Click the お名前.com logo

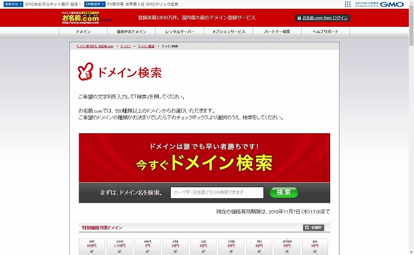81,18
